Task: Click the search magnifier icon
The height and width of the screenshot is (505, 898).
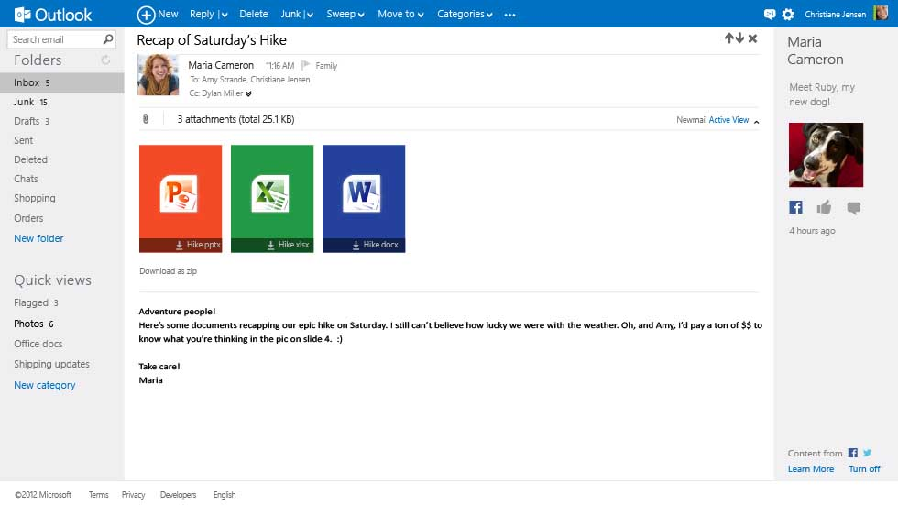Action: pos(108,39)
